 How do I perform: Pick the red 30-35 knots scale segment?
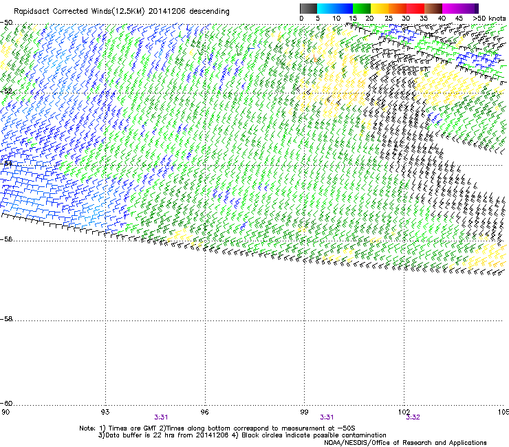[x=415, y=8]
